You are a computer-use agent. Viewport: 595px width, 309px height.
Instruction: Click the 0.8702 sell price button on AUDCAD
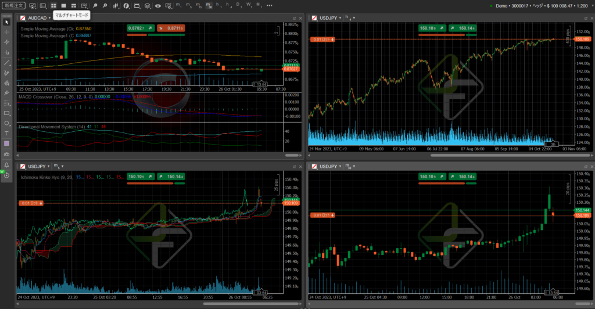pyautogui.click(x=137, y=27)
